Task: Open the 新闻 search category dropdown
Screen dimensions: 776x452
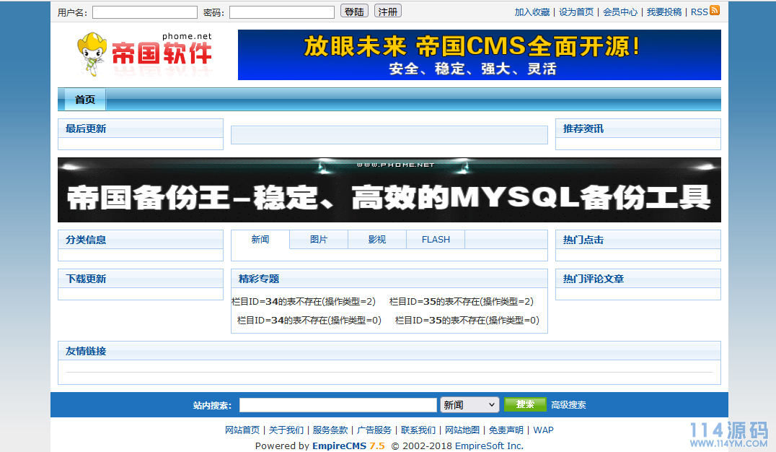Action: click(x=469, y=405)
